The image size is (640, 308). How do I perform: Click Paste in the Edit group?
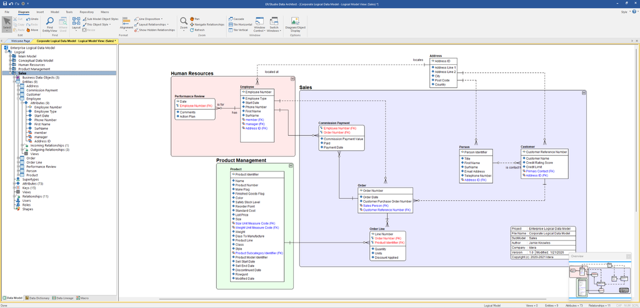[x=19, y=30]
